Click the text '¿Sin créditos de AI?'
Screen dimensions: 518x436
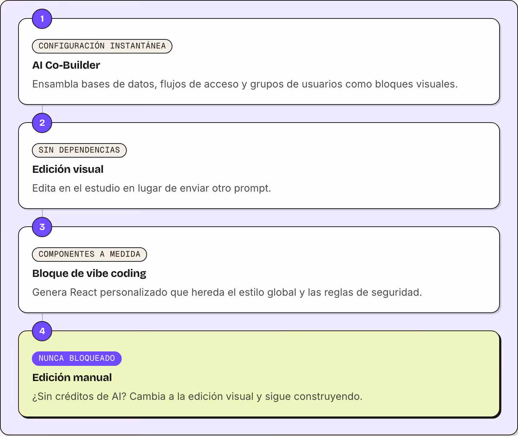(79, 397)
